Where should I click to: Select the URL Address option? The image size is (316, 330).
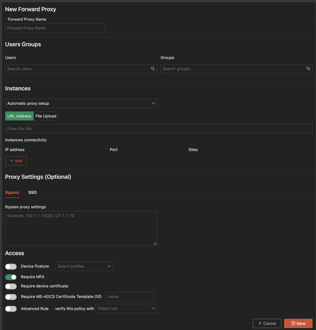(x=19, y=116)
